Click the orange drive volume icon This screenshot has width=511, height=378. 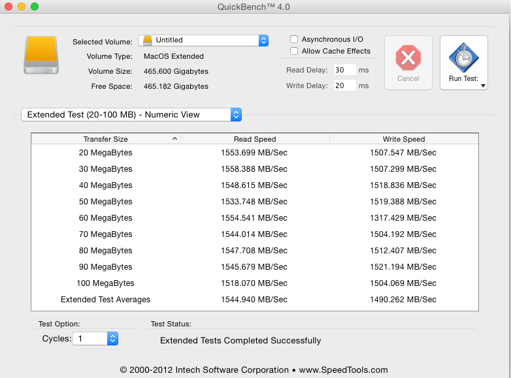[41, 55]
